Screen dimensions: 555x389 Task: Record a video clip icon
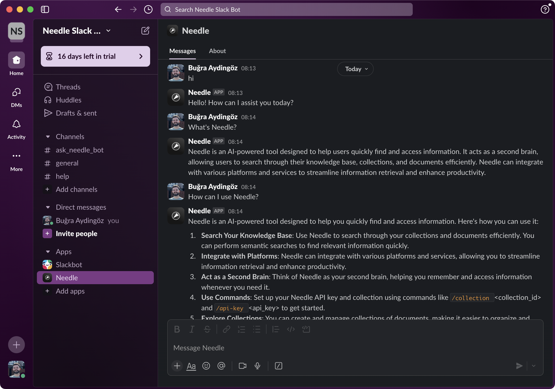(242, 366)
